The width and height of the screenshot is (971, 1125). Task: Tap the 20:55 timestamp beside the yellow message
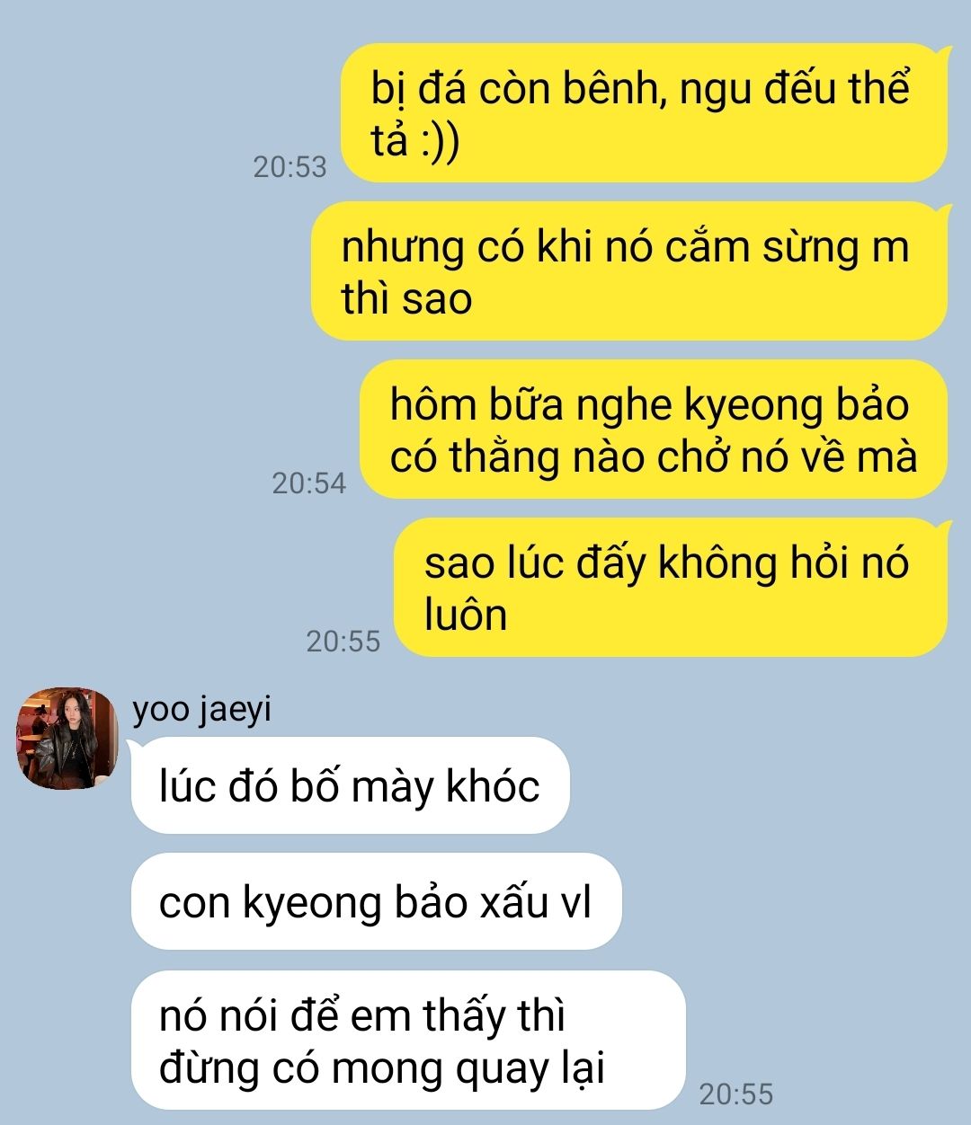(343, 642)
